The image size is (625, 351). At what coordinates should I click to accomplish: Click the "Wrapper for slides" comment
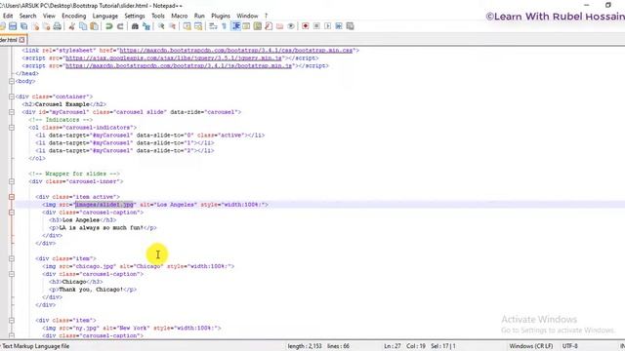(74, 174)
